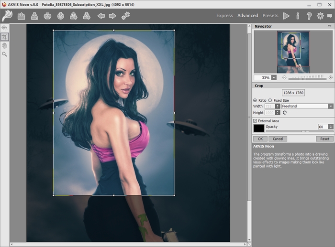Zoom out with minus icon in Navigator
Image resolution: width=335 pixels, height=247 pixels.
point(284,77)
